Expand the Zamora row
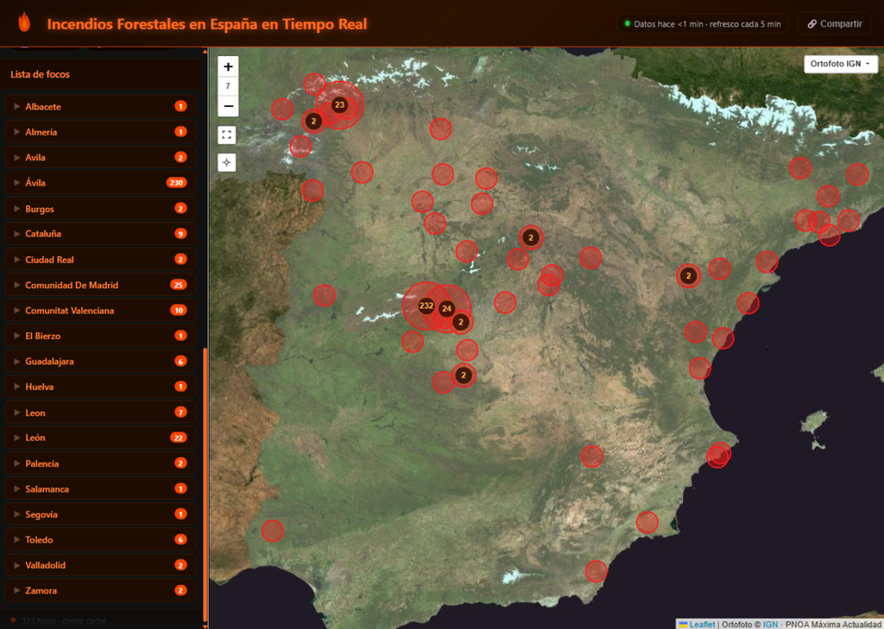 [x=100, y=590]
